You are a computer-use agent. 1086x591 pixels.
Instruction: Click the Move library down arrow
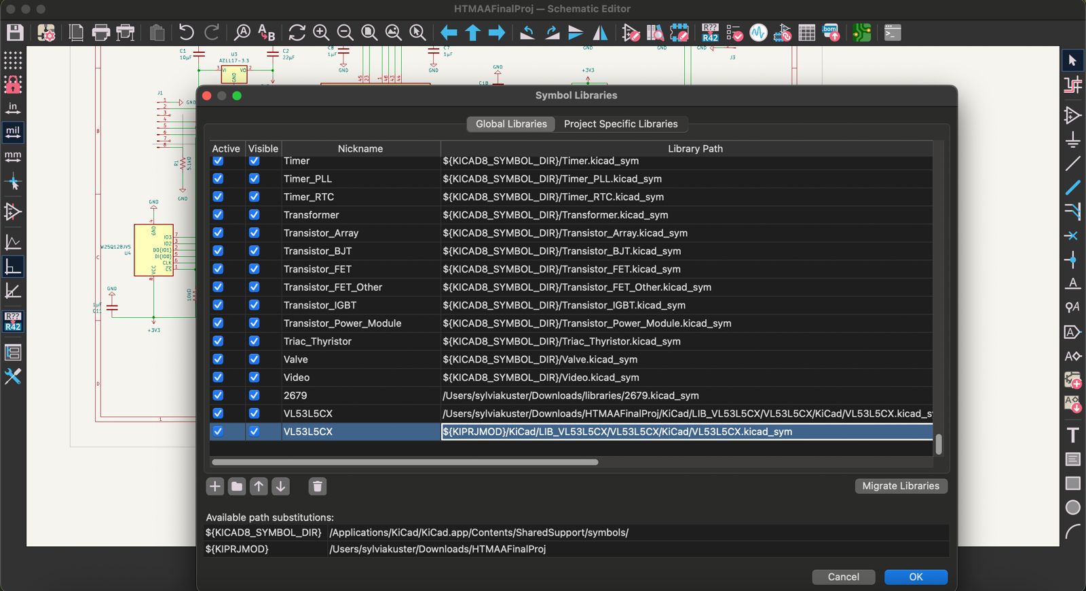pyautogui.click(x=280, y=486)
